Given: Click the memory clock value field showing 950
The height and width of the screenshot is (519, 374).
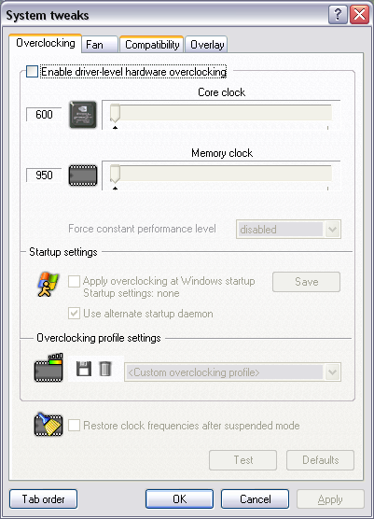Looking at the screenshot, I should 44,175.
